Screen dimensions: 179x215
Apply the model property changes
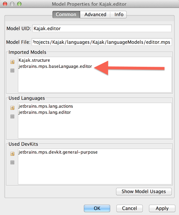(162, 208)
